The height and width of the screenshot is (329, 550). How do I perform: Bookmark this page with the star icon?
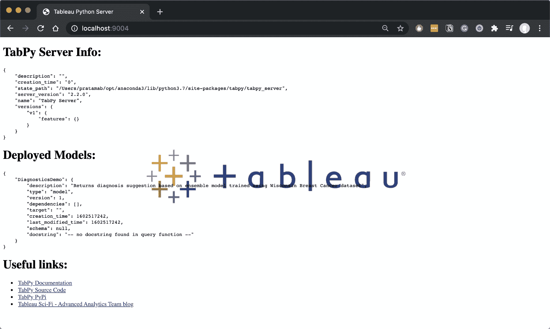tap(400, 28)
